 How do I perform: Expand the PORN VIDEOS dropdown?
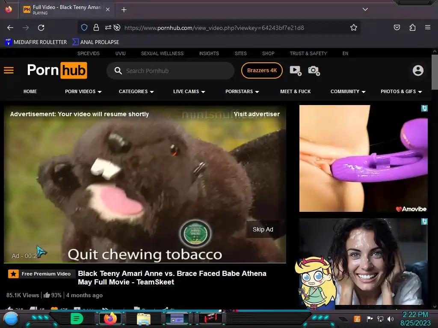coord(83,91)
